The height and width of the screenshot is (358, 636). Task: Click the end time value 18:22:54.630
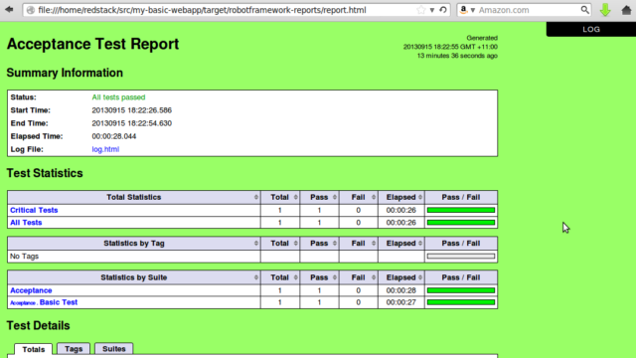point(132,123)
